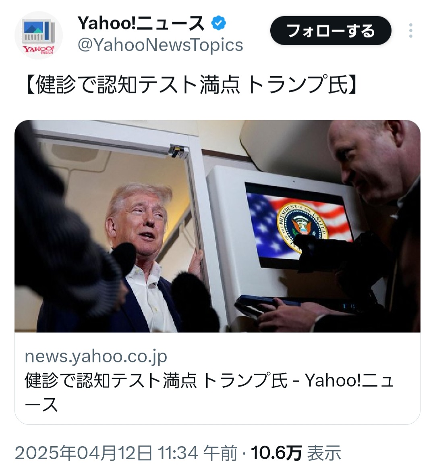The width and height of the screenshot is (435, 474).
Task: Click the 2025年04月12日 11:34 午前 timestamp
Action: pyautogui.click(x=126, y=453)
